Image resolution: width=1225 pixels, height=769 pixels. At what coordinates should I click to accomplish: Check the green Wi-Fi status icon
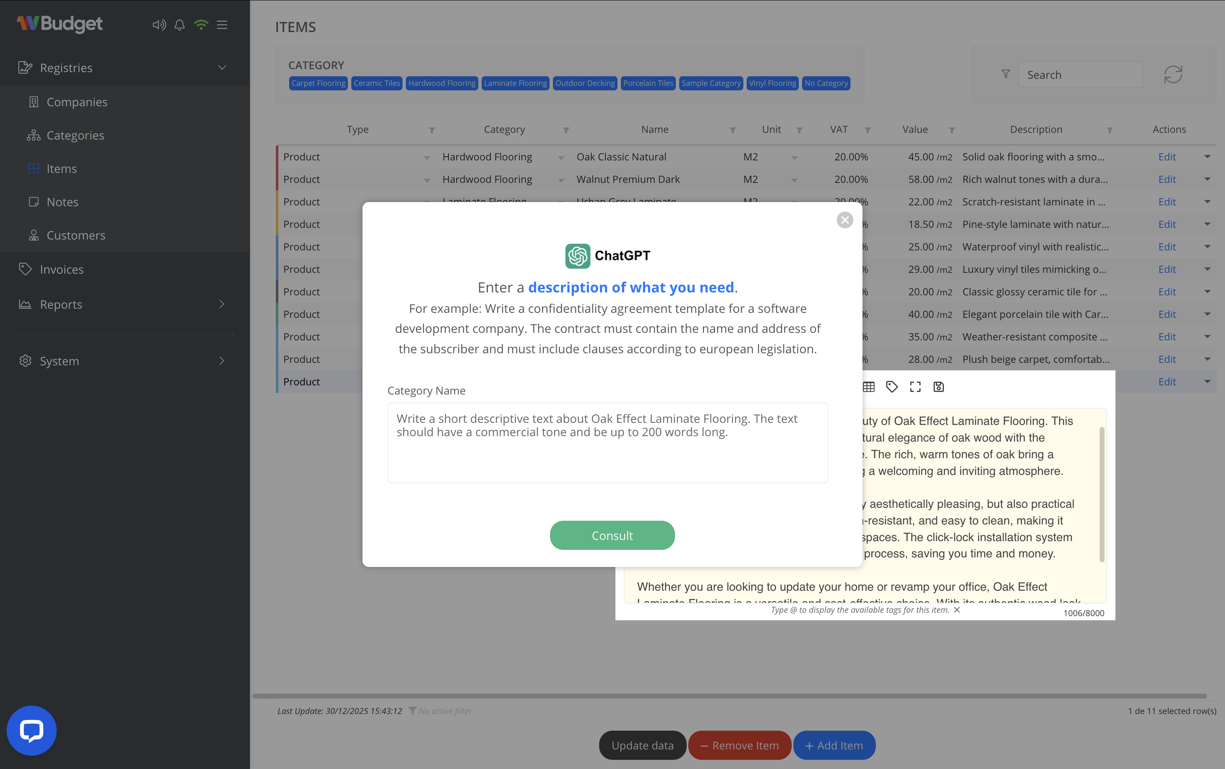[x=201, y=25]
